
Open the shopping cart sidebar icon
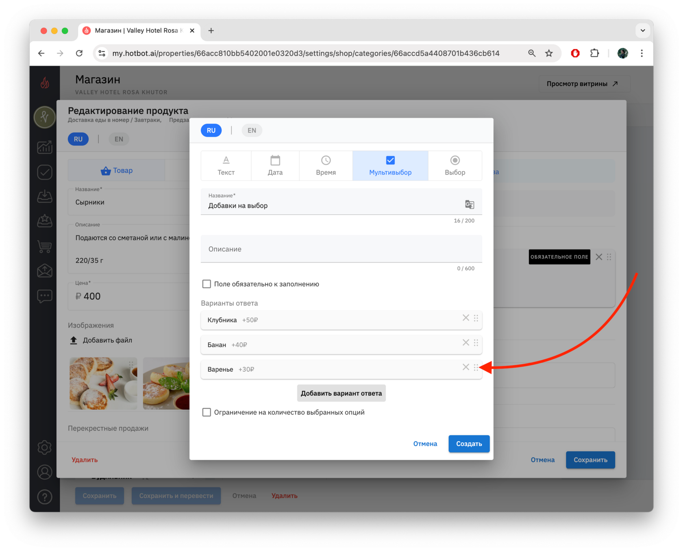[45, 246]
